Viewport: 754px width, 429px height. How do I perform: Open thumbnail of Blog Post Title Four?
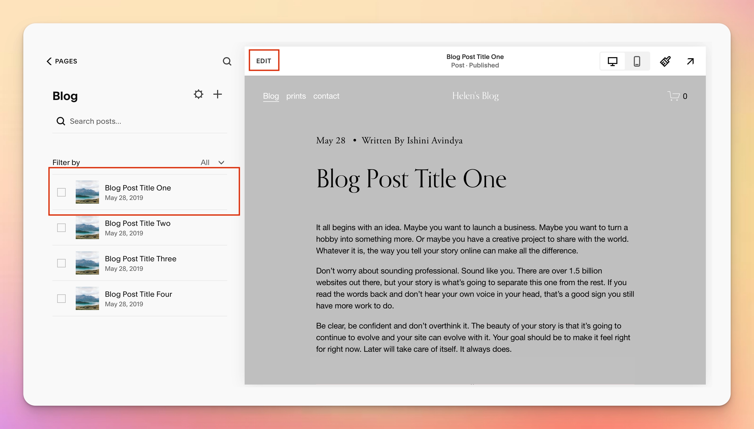click(87, 298)
